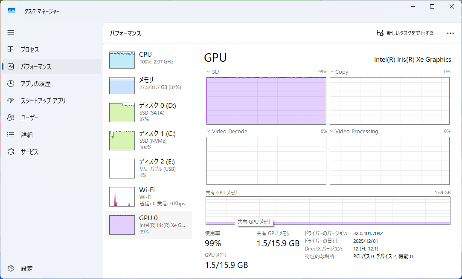462x279 pixels.
Task: Open the Copy graph engine dropdown
Action: (332, 72)
